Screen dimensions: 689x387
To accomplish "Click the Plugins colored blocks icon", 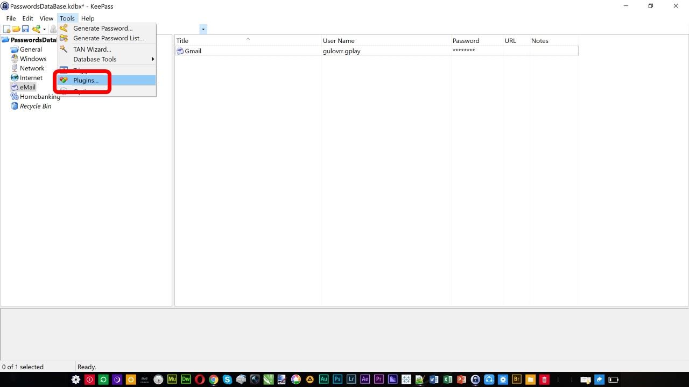I will (x=64, y=80).
